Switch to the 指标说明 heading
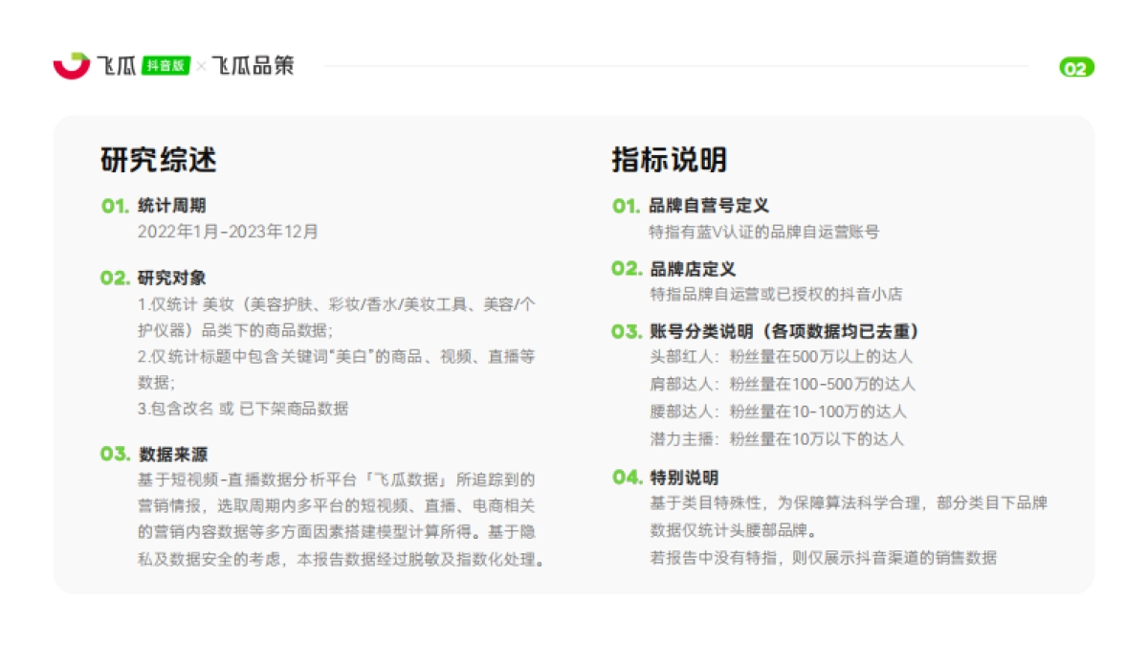The height and width of the screenshot is (646, 1148). [670, 162]
